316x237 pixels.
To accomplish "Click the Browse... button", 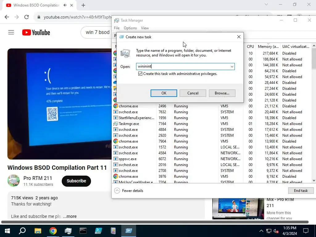I will [x=222, y=93].
